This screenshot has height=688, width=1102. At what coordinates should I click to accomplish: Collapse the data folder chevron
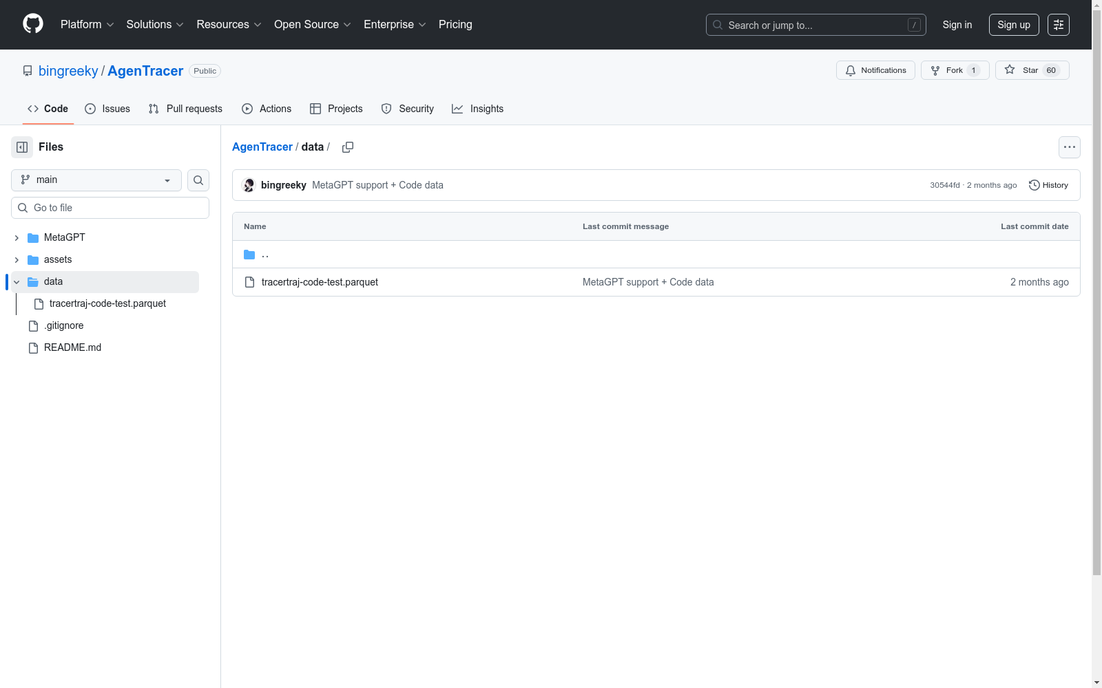pos(17,282)
